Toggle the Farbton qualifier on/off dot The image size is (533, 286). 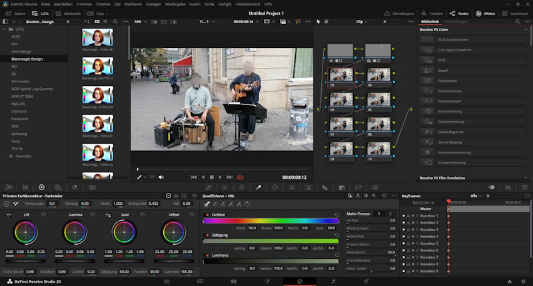coord(207,215)
